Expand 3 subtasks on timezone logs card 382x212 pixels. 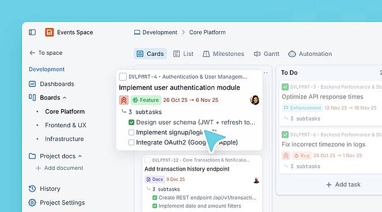pyautogui.click(x=302, y=166)
